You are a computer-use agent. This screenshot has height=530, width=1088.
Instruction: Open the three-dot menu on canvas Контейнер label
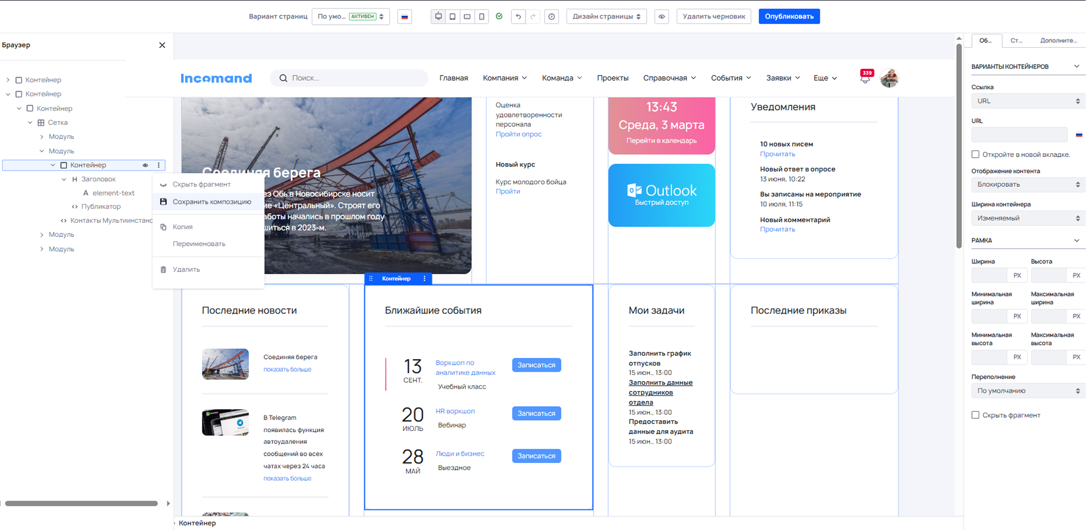424,279
